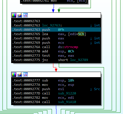123x114 pixels.
Task: Click group-nodes icon on loc_92763 node
Action: pos(25,15)
